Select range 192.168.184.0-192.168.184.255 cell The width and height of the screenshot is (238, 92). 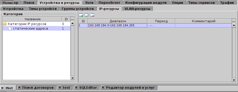click(x=117, y=25)
